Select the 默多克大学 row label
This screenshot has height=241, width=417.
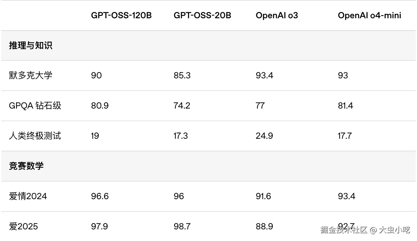[x=31, y=76]
